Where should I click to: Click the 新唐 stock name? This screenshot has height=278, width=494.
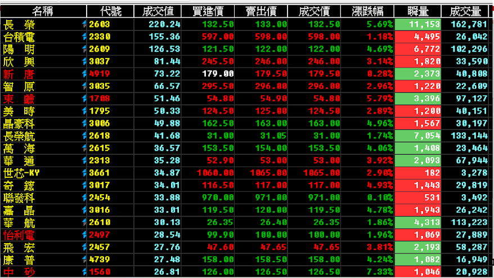click(19, 74)
